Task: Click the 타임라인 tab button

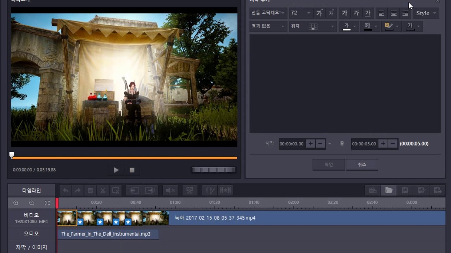Action: pyautogui.click(x=31, y=190)
